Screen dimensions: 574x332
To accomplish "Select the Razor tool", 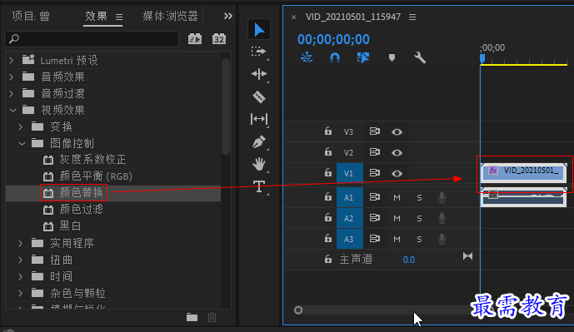I will click(x=259, y=97).
